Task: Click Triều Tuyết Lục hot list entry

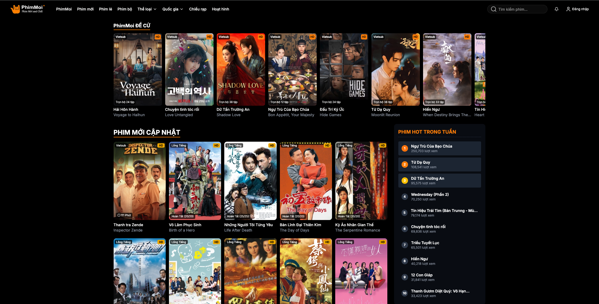Action: (x=425, y=243)
